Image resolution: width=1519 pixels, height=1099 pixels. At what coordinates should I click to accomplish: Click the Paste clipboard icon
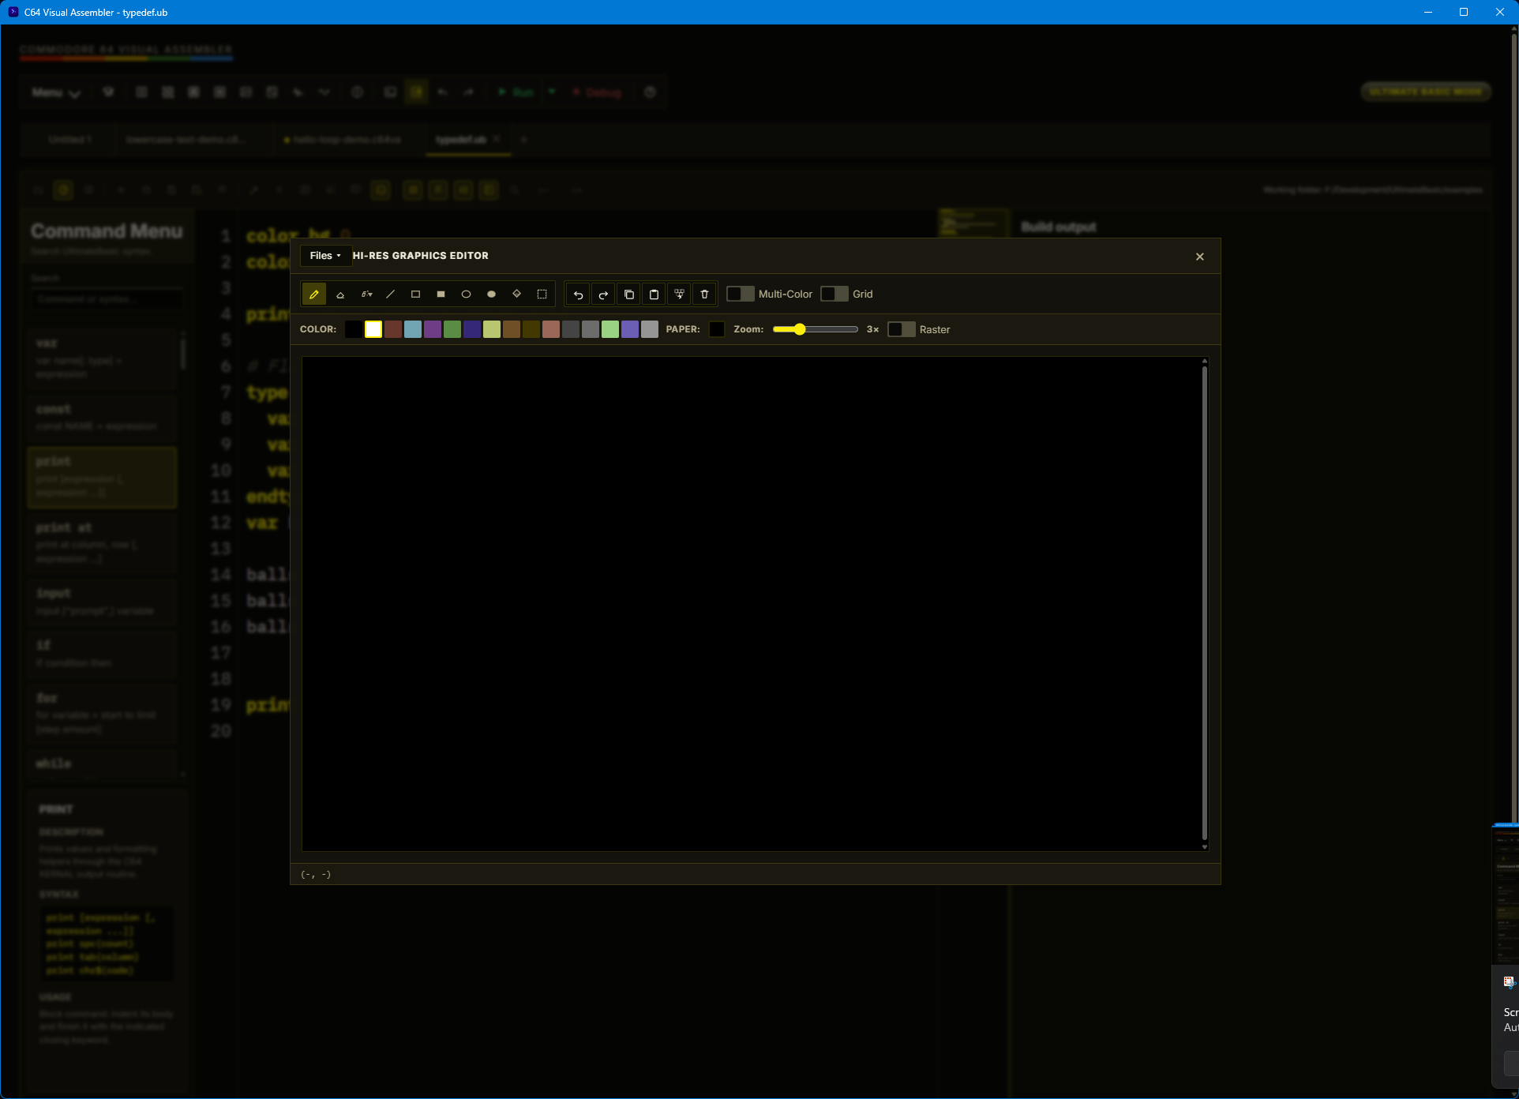pyautogui.click(x=654, y=294)
